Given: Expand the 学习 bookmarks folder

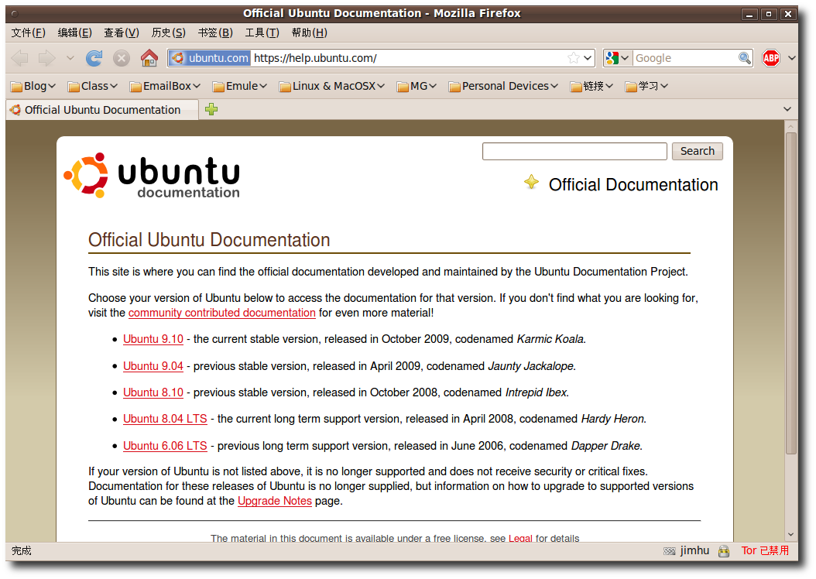Looking at the screenshot, I should tap(647, 87).
